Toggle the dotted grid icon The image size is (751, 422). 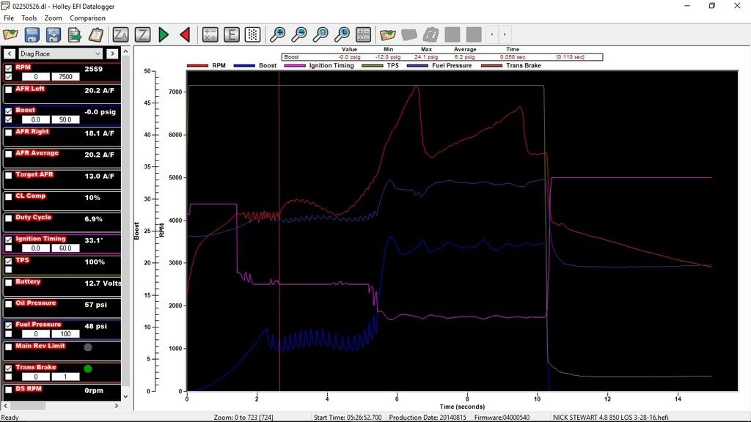coord(253,34)
